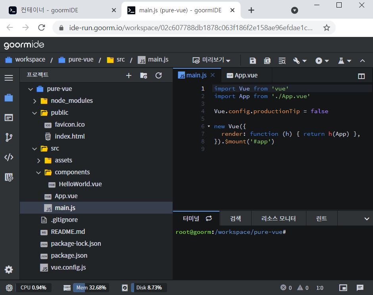Reconnect terminal with refresh arrows icon
The height and width of the screenshot is (295, 373).
tap(209, 218)
